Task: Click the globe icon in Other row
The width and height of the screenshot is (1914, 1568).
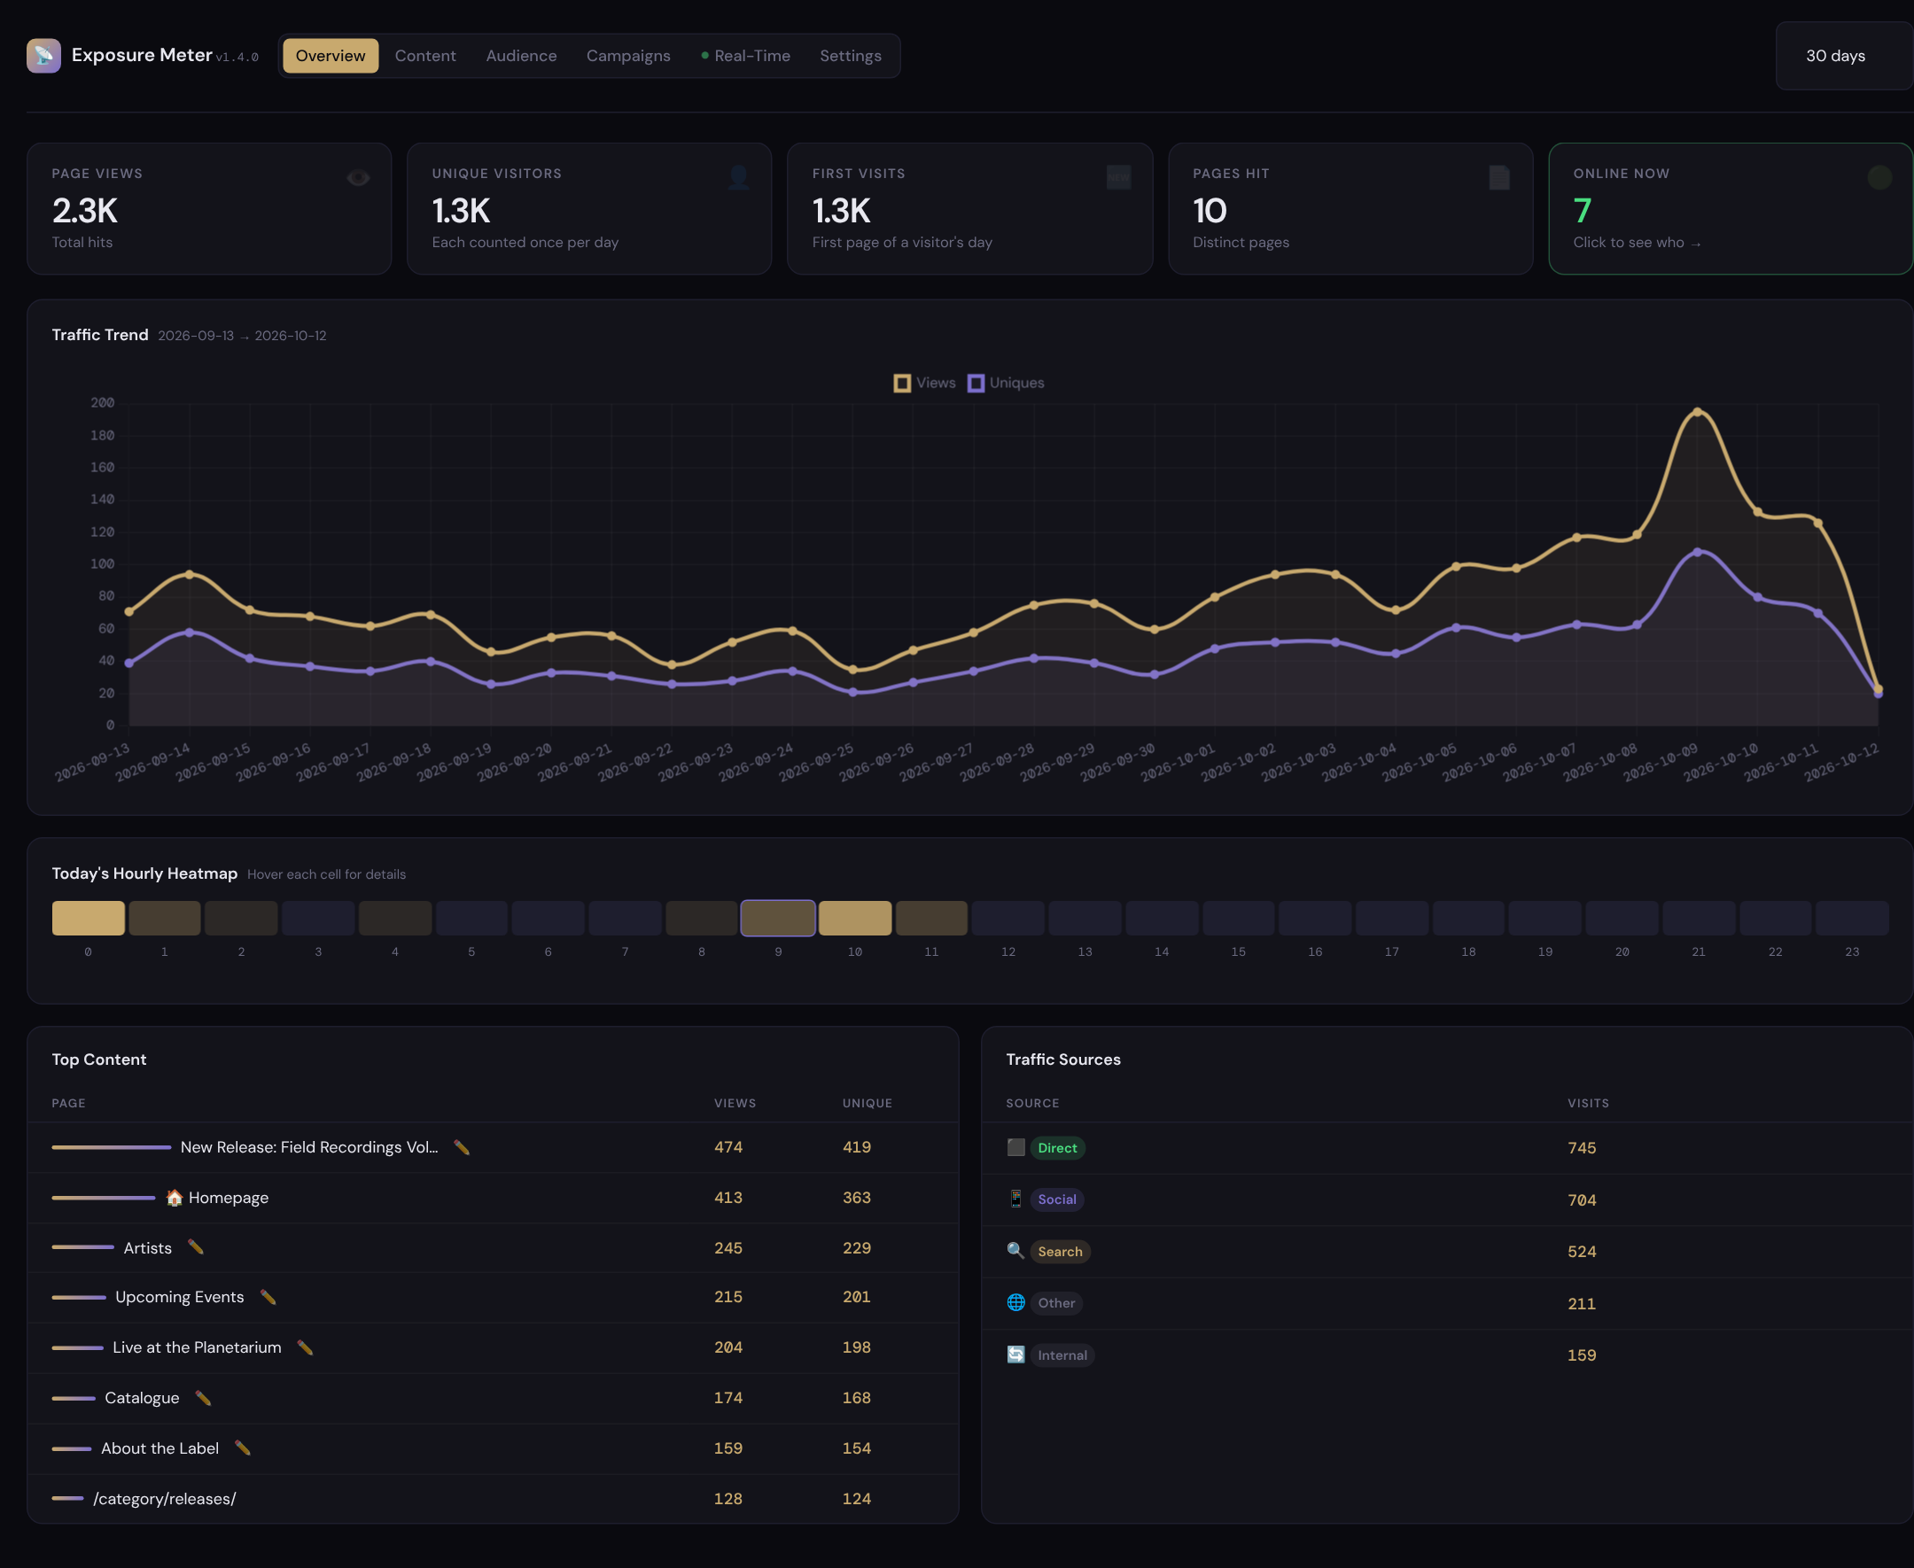Action: (x=1016, y=1302)
